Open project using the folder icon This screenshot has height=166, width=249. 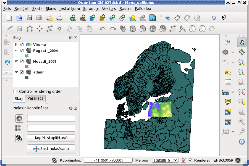point(19,18)
